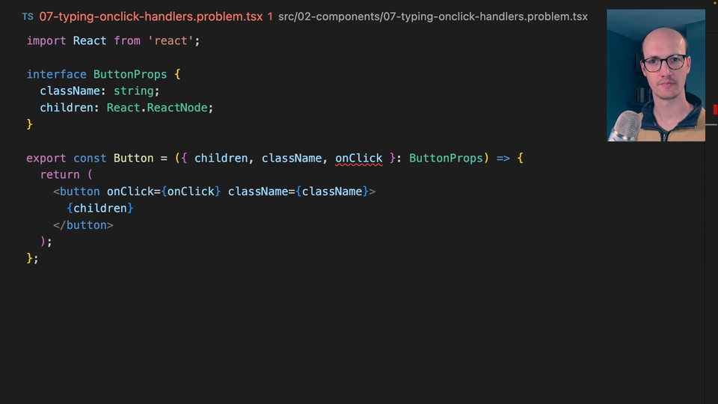Click the Button constant name
This screenshot has width=718, height=404.
pyautogui.click(x=133, y=158)
